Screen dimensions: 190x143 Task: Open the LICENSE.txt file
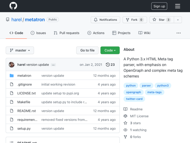(x=26, y=93)
